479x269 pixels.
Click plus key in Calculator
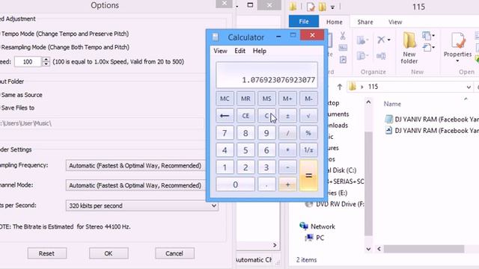pos(287,185)
